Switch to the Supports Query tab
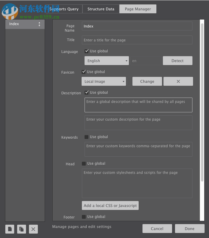The width and height of the screenshot is (209, 238). [x=64, y=9]
